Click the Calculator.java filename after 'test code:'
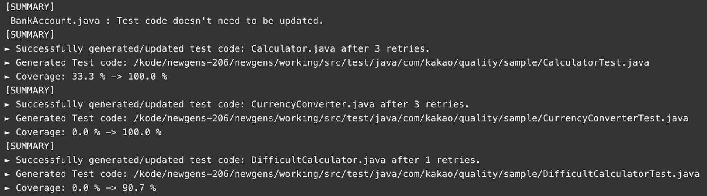The image size is (707, 196). (293, 49)
